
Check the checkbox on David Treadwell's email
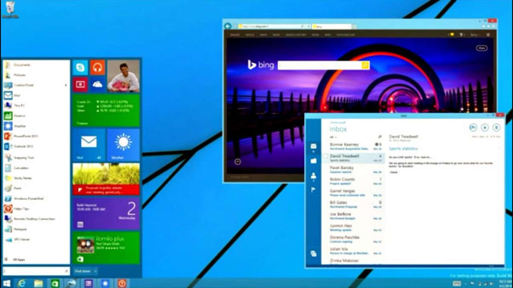coord(325,156)
